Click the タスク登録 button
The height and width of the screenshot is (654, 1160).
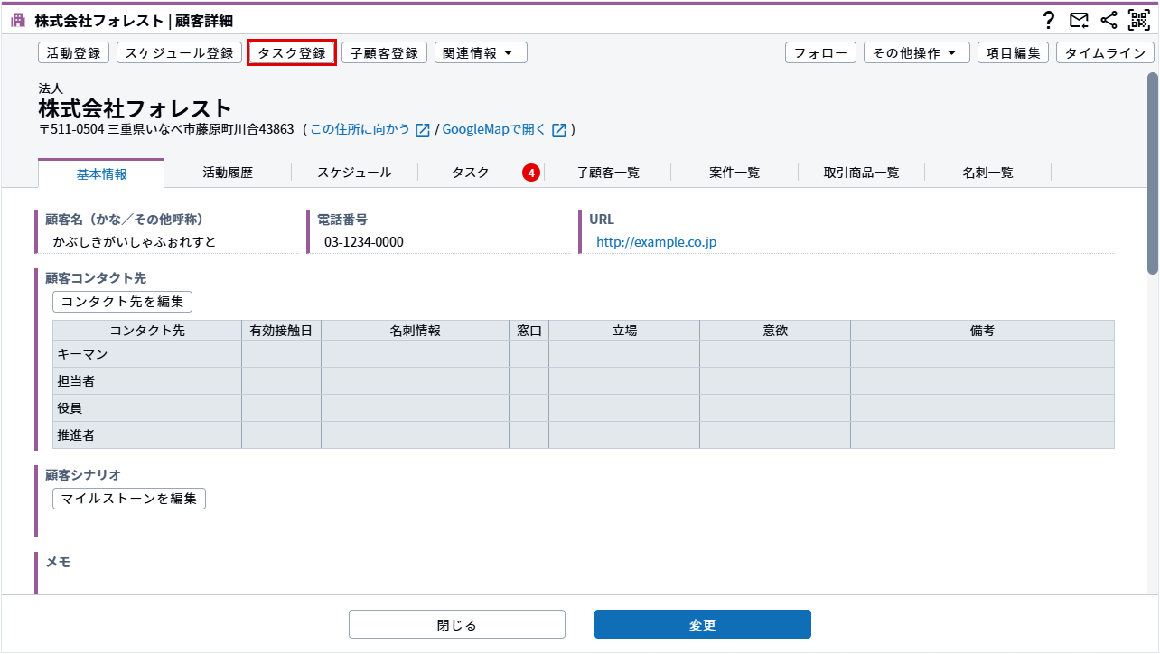[x=292, y=53]
